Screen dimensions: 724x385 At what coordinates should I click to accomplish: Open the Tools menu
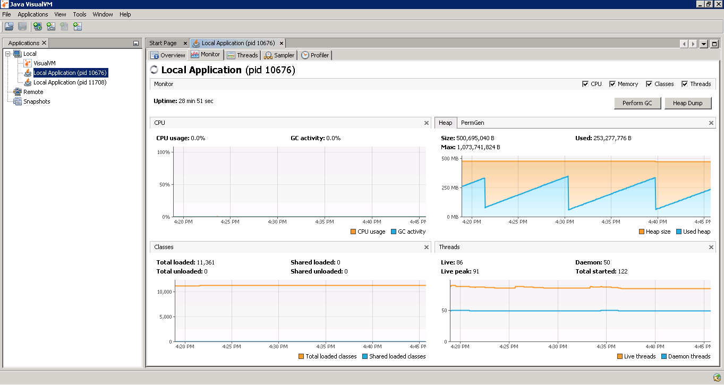pos(80,14)
